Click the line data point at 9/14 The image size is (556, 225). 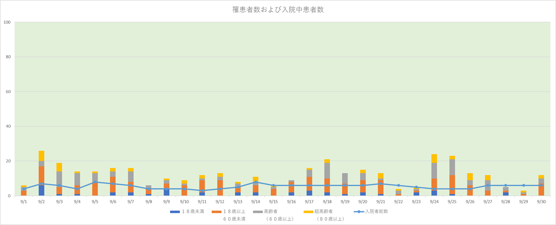[256, 182]
